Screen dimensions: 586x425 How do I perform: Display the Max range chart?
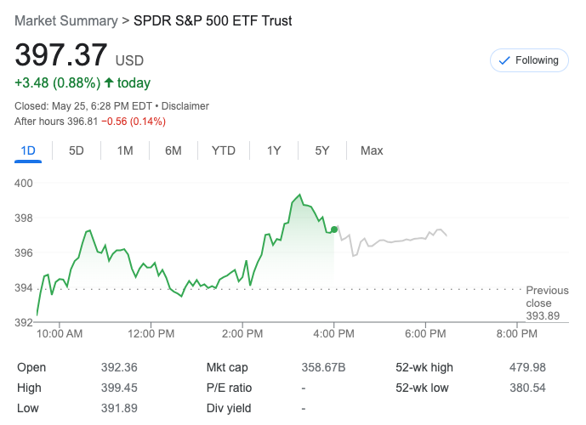372,150
